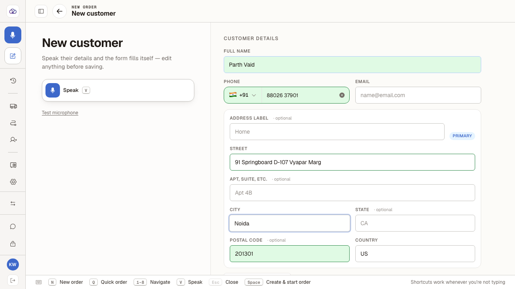Click the V key hint on Speak button
The image size is (515, 289).
pyautogui.click(x=86, y=90)
